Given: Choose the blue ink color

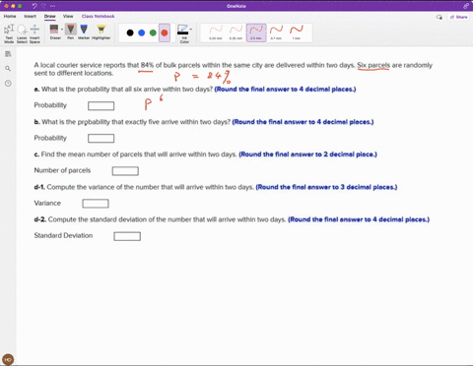Looking at the screenshot, I should coord(142,32).
